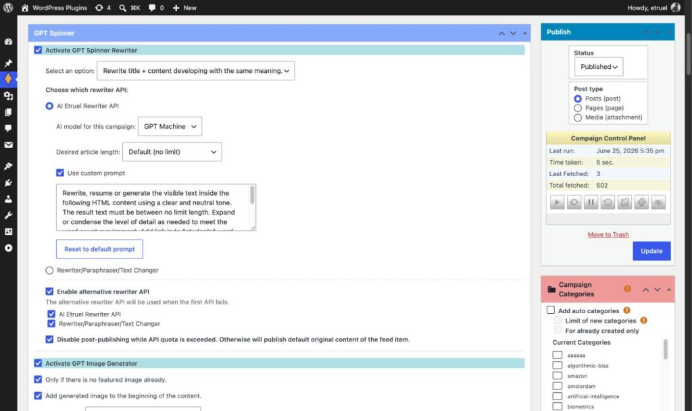Run the campaign with the play button
This screenshot has width=692, height=411.
(x=557, y=202)
